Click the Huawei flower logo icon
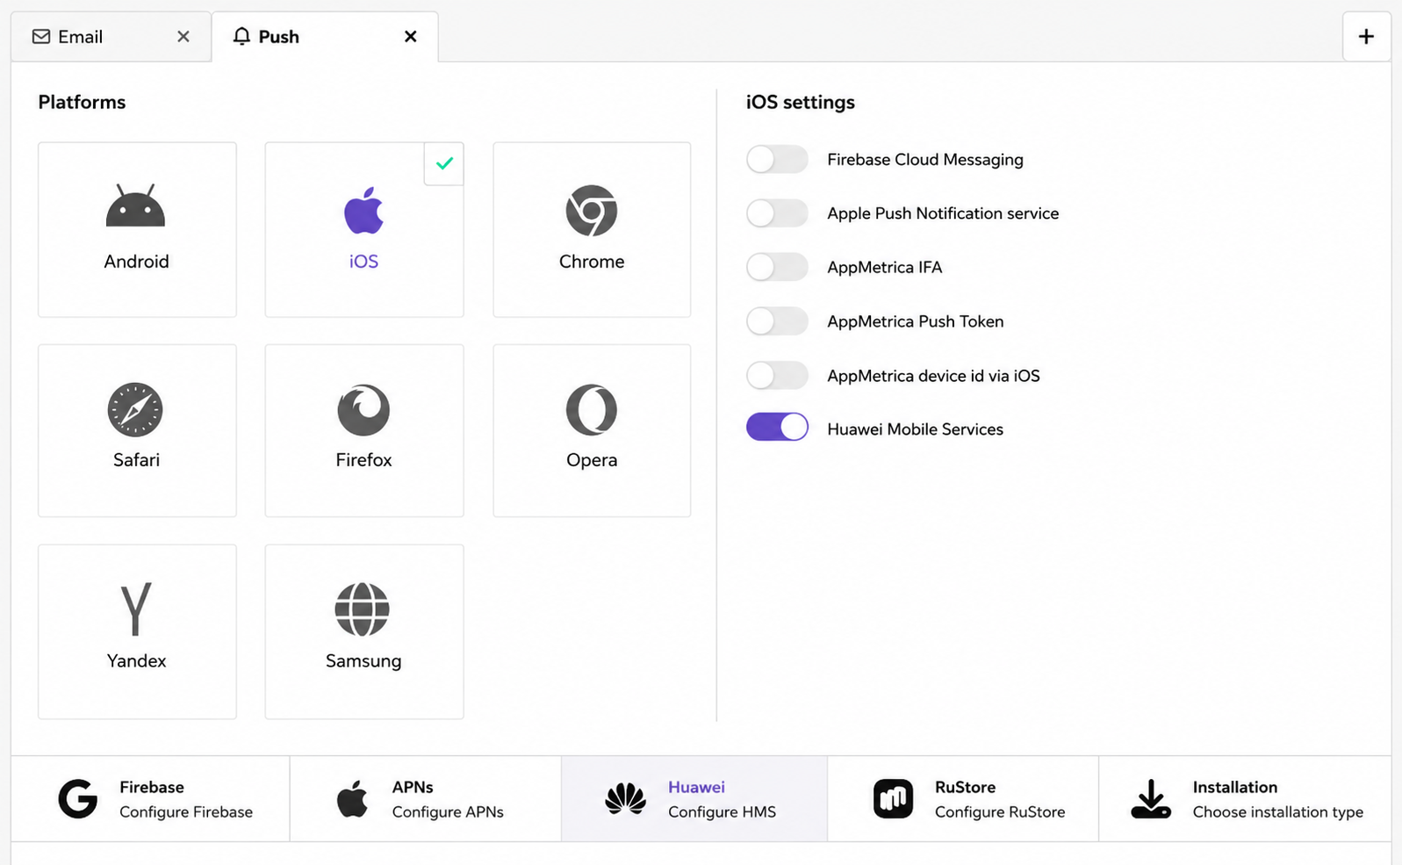 pyautogui.click(x=625, y=799)
